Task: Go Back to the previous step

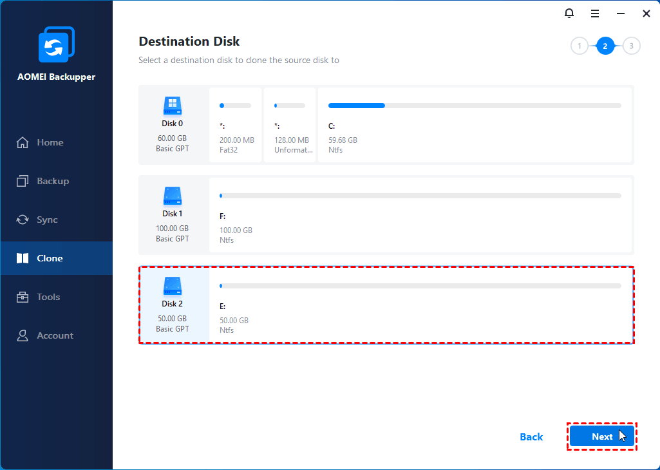Action: pos(531,437)
